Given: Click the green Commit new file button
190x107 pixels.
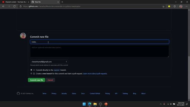Looking at the screenshot, I should coord(37,80).
